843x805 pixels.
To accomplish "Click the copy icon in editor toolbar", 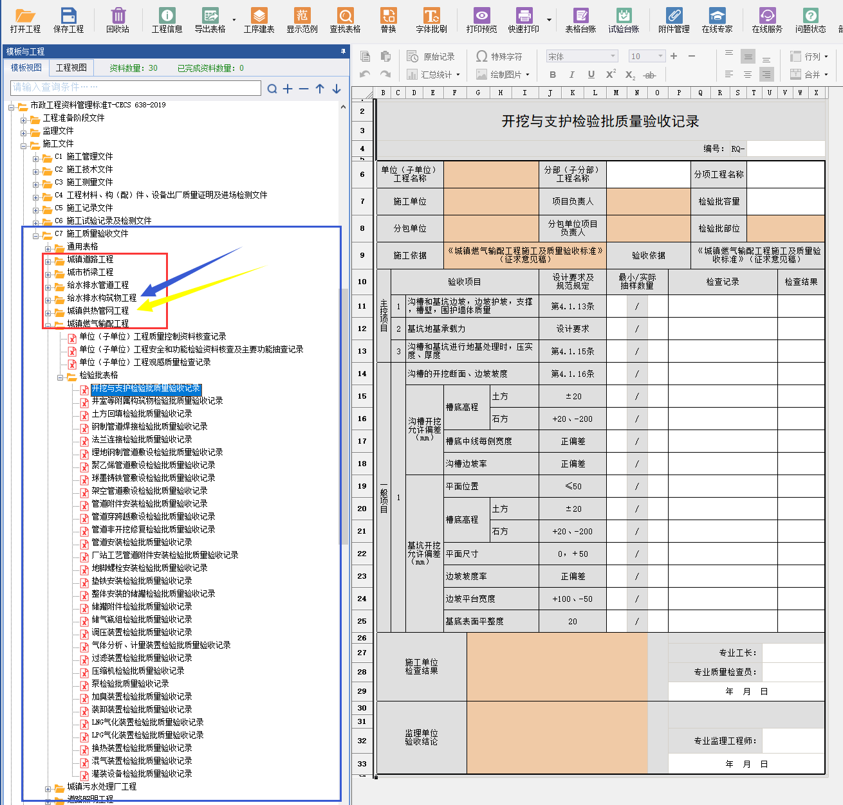I will (x=365, y=57).
